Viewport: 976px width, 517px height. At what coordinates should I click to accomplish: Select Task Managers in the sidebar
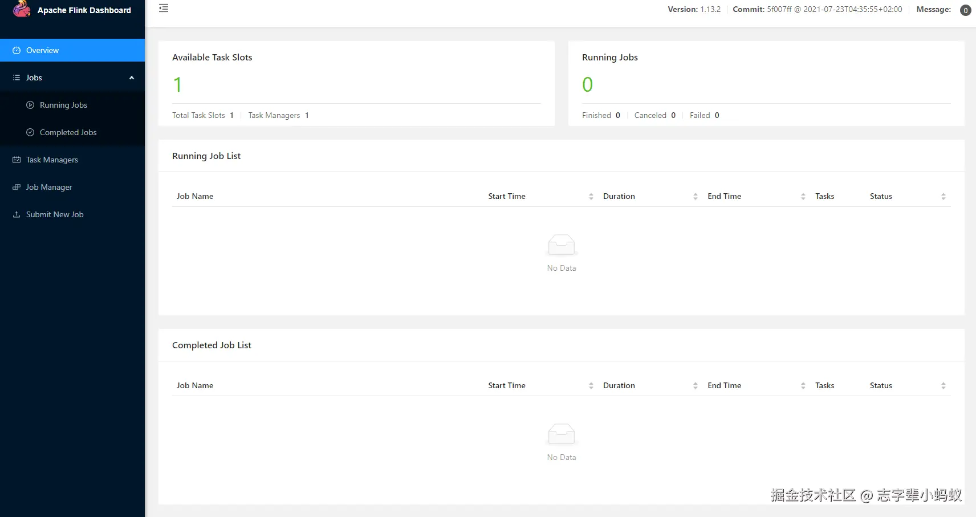point(52,160)
